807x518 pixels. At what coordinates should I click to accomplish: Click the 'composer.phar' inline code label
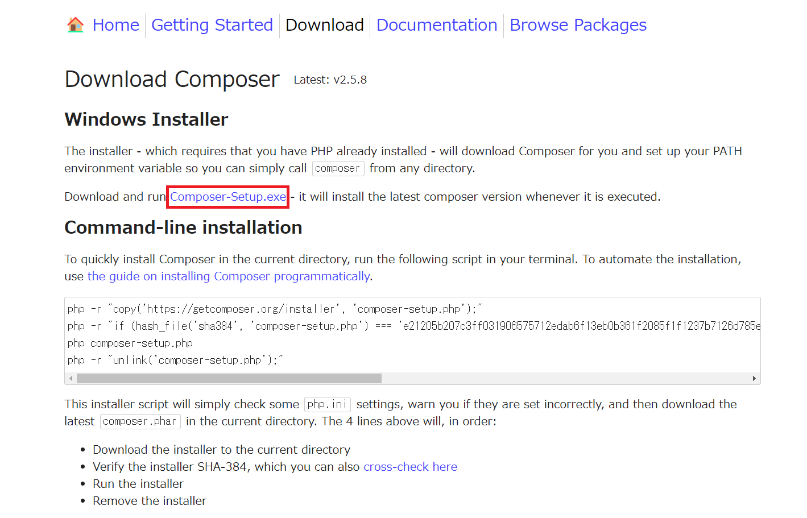[140, 421]
